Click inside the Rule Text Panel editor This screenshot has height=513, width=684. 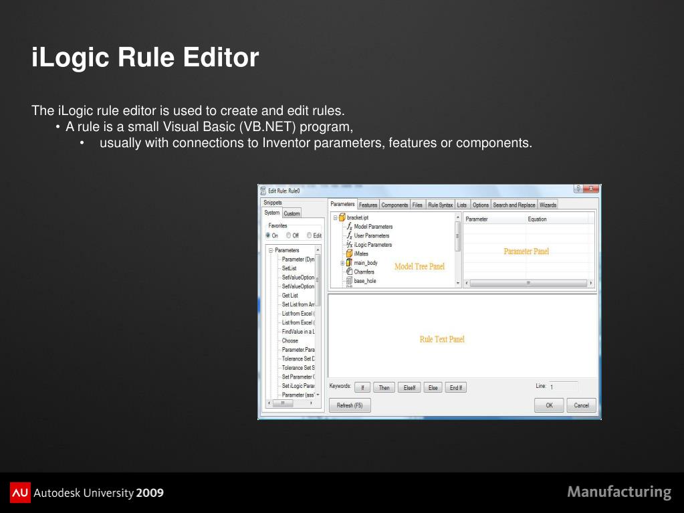[x=463, y=336]
